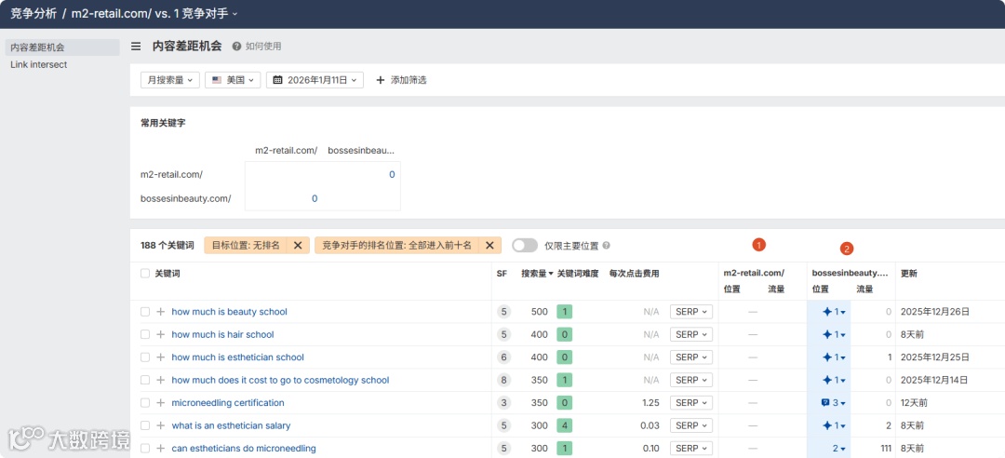
Task: Click the plus icon for 添加筛选
Action: coord(380,80)
